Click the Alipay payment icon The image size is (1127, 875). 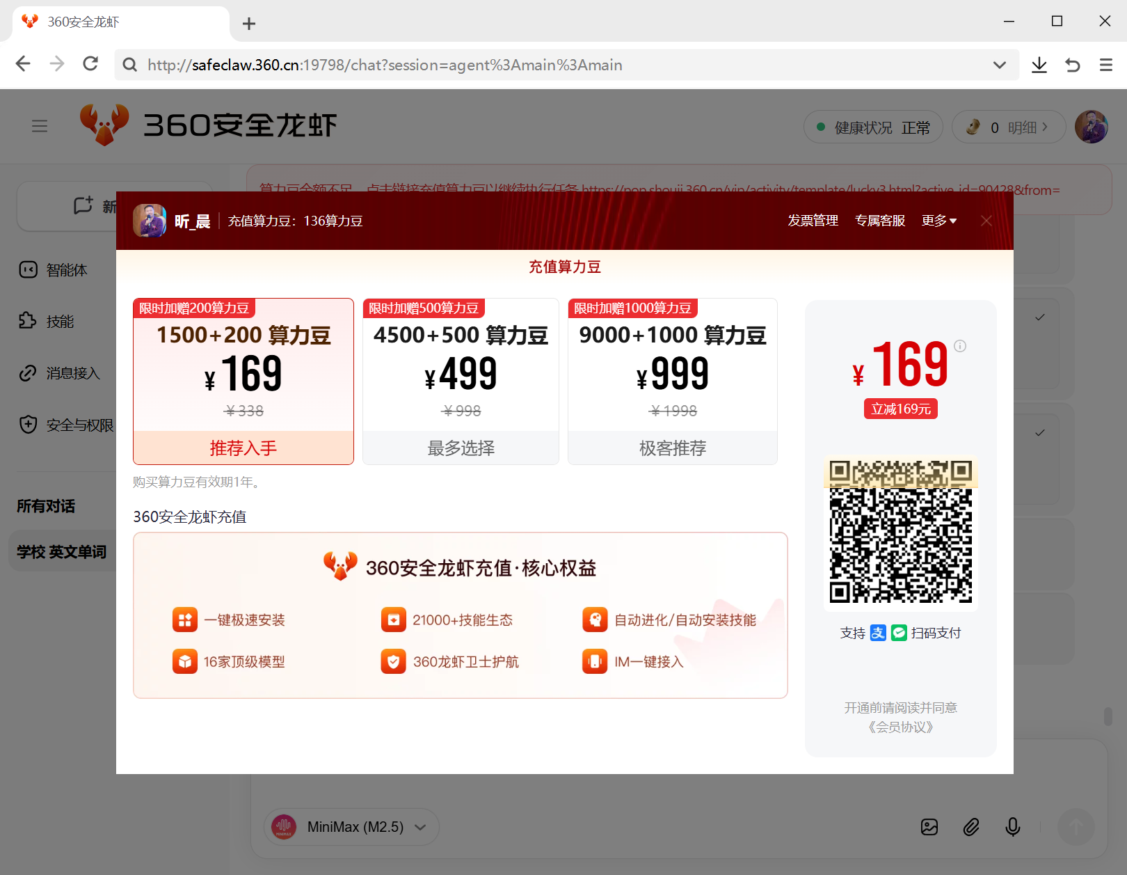coord(878,633)
